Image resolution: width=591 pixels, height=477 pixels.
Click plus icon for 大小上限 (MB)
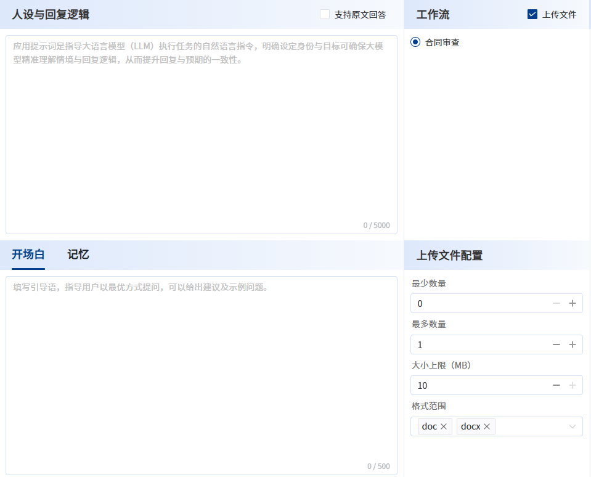pos(572,385)
